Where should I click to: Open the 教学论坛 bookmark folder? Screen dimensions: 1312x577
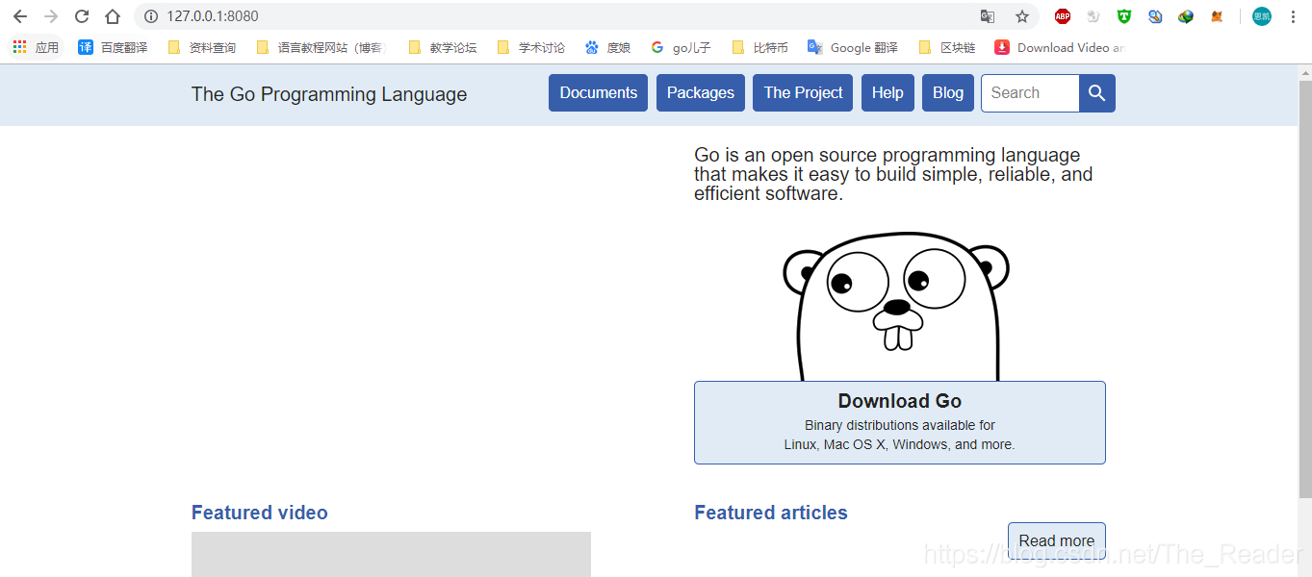tap(443, 47)
